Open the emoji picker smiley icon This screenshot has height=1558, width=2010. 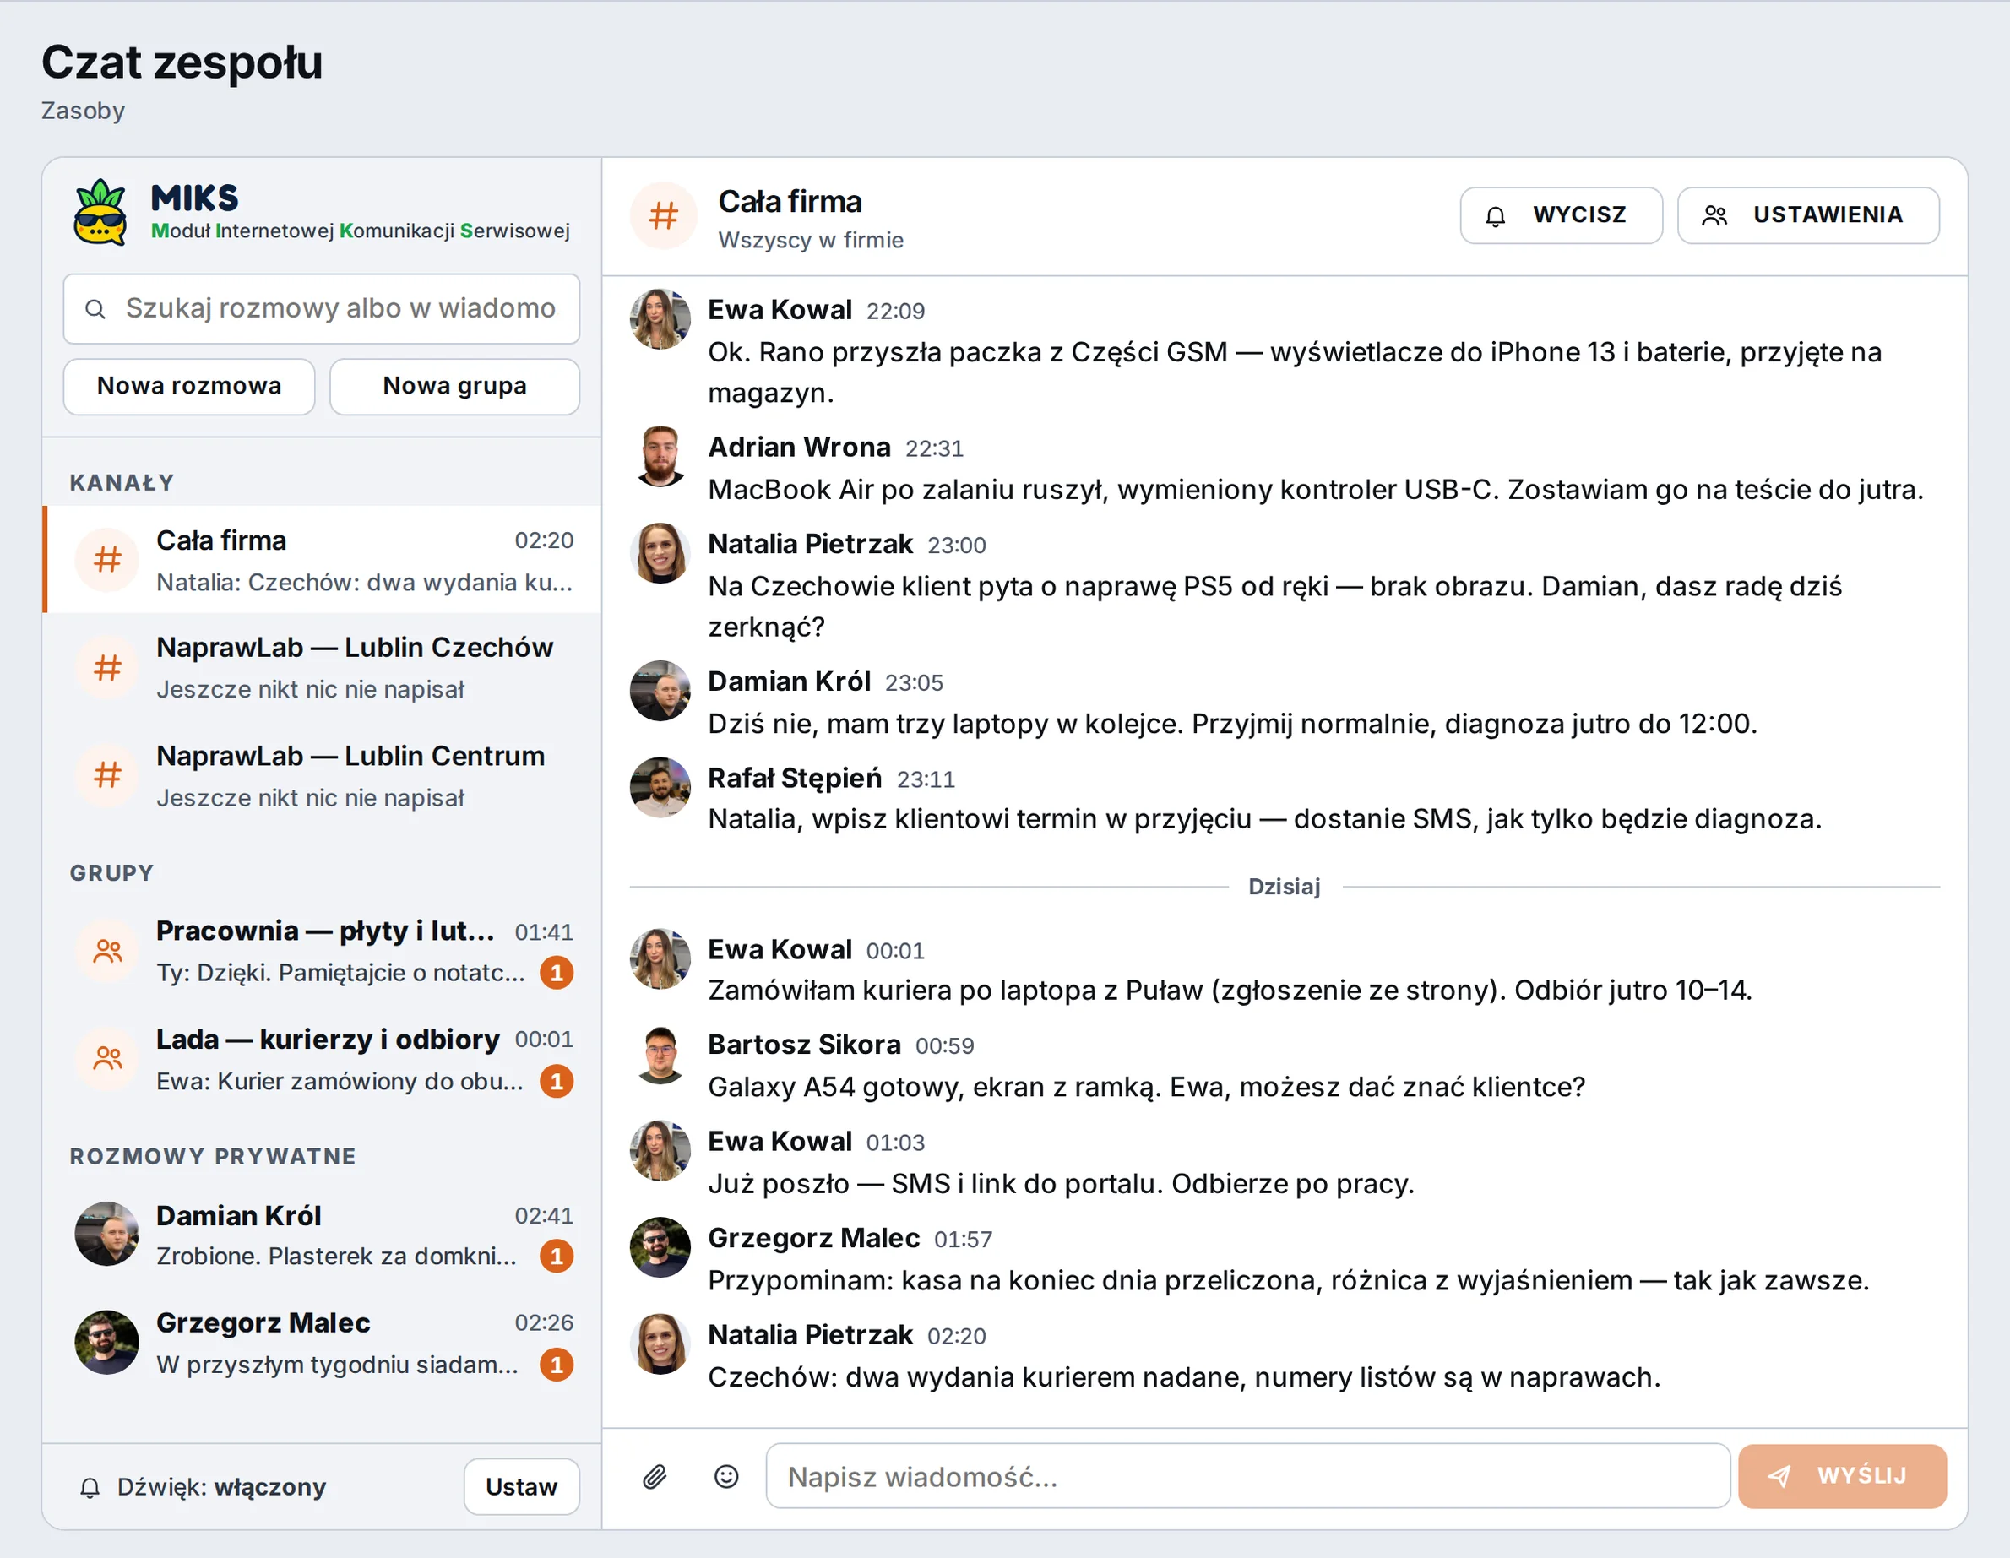726,1477
